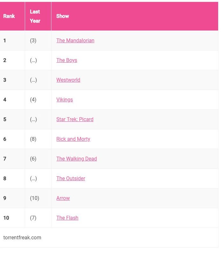This screenshot has width=221, height=259.
Task: Open The Flash link
Action: point(67,218)
